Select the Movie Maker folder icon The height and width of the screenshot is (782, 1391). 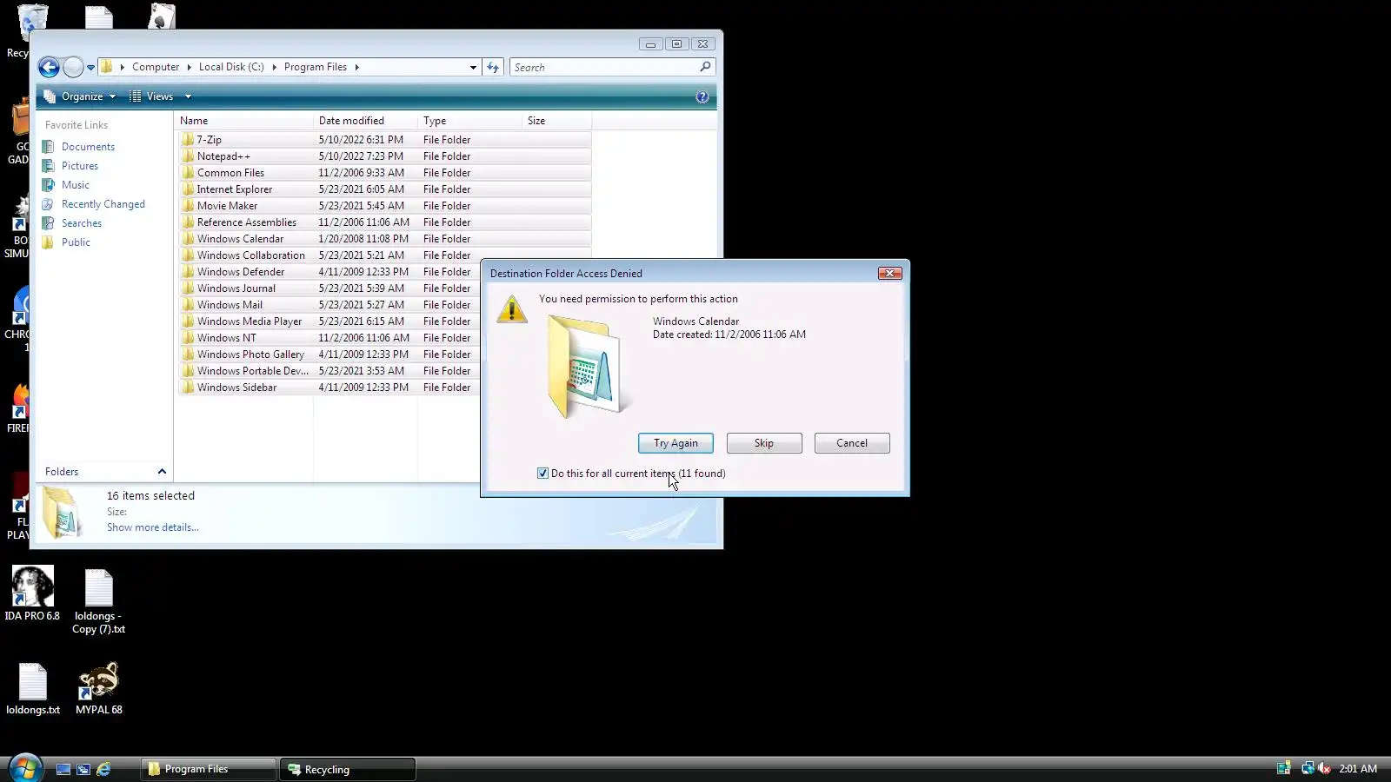point(188,206)
